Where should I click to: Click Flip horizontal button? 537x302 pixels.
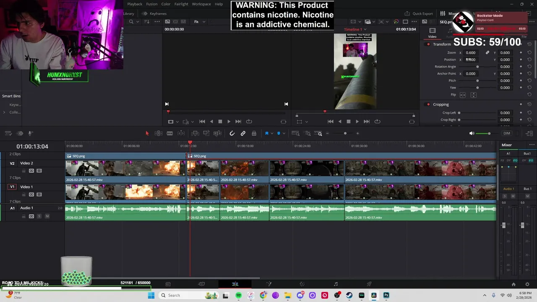coord(463,95)
